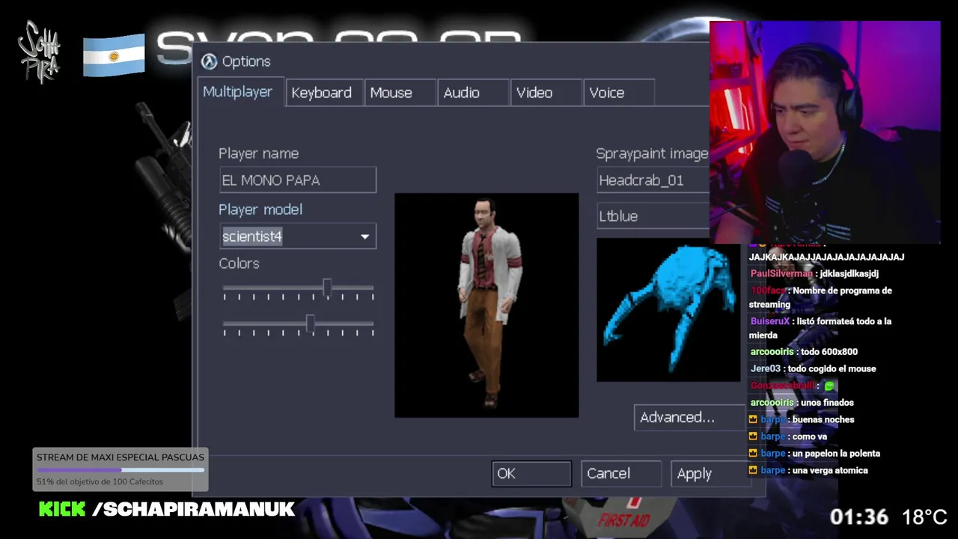Click Jere03 username in chat
Image resolution: width=958 pixels, height=539 pixels.
766,369
